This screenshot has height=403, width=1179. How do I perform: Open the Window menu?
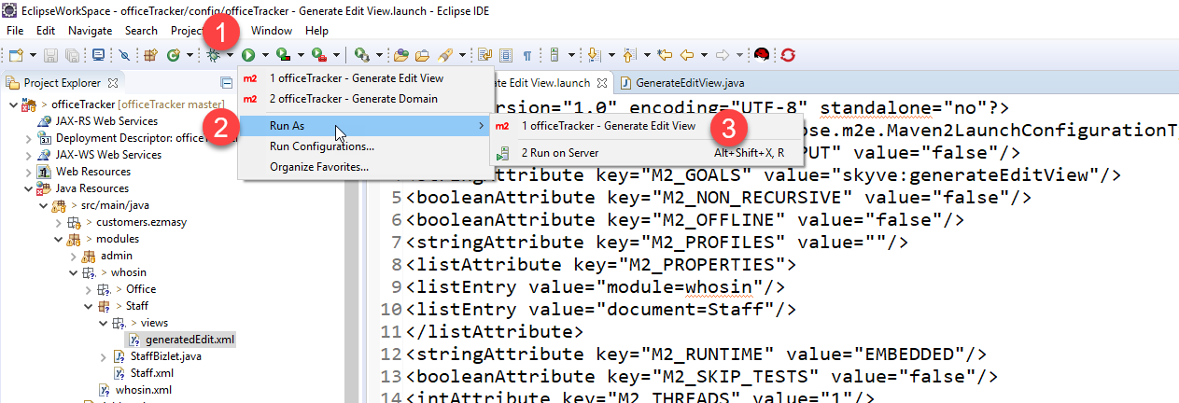272,31
